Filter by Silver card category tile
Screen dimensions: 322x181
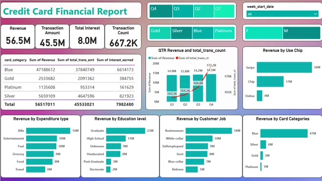182,33
